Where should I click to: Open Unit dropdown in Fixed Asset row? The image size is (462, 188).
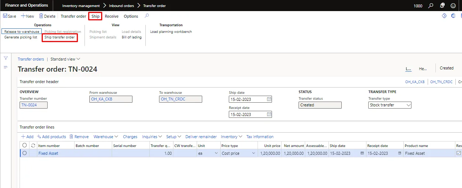[x=216, y=153]
